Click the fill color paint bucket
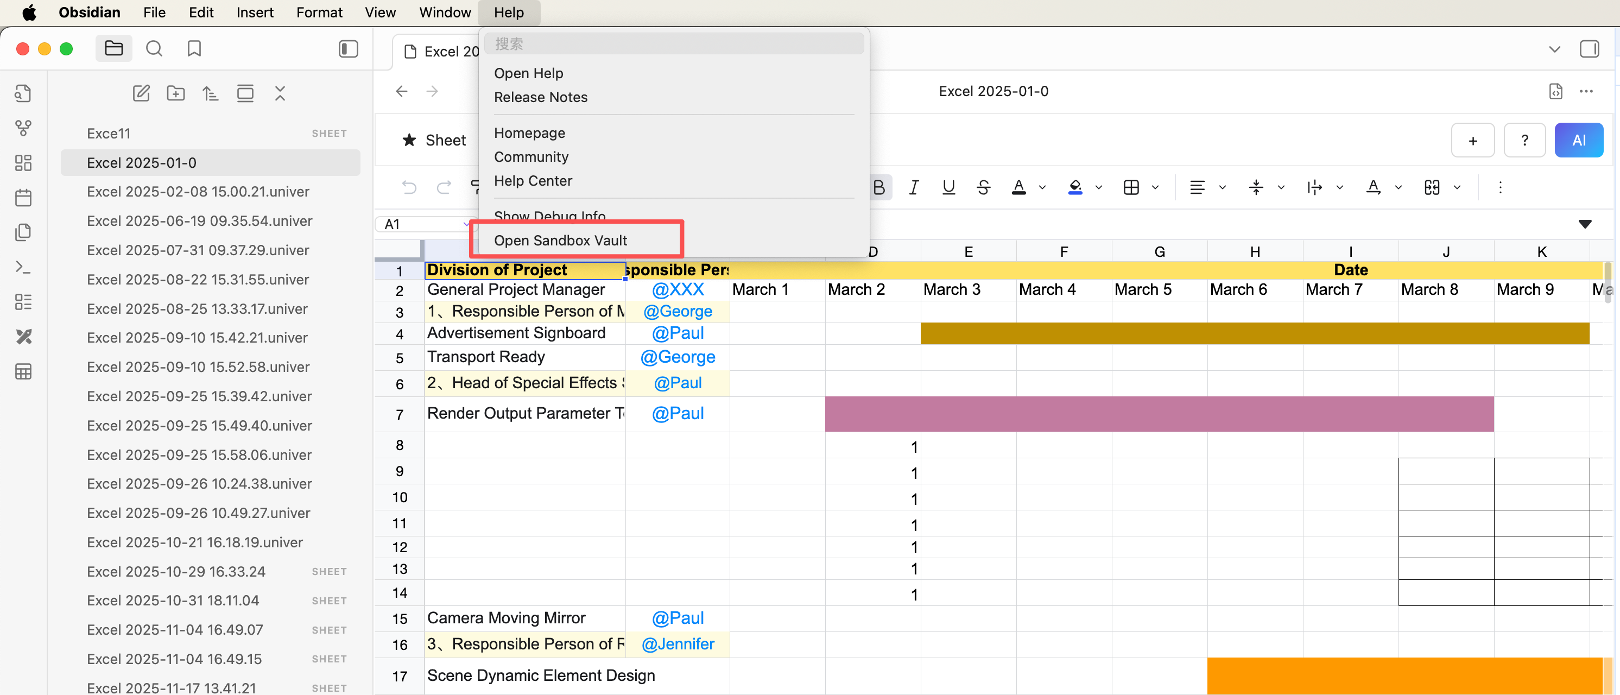Image resolution: width=1620 pixels, height=695 pixels. pos(1075,187)
